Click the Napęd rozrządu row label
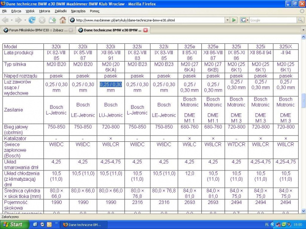 21,76
